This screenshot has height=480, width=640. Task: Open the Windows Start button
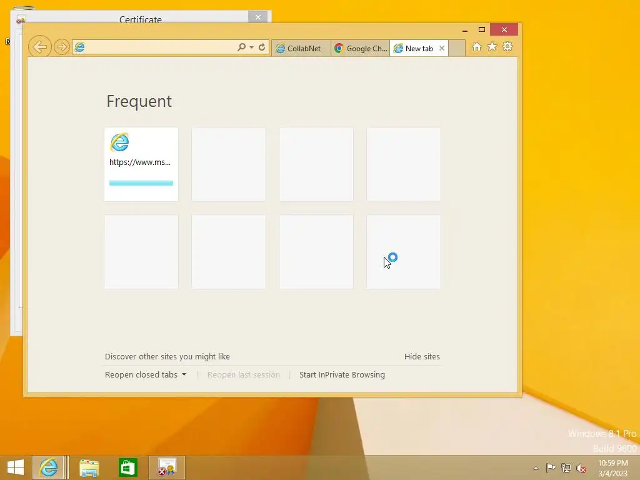pos(16,467)
